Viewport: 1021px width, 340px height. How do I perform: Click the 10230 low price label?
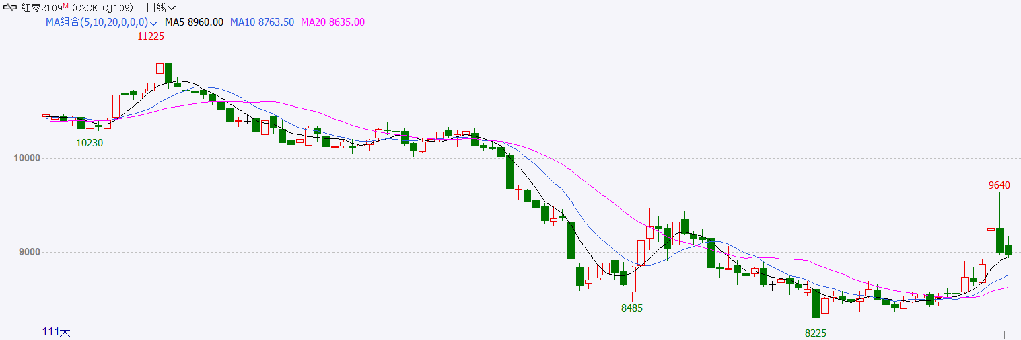[x=90, y=142]
